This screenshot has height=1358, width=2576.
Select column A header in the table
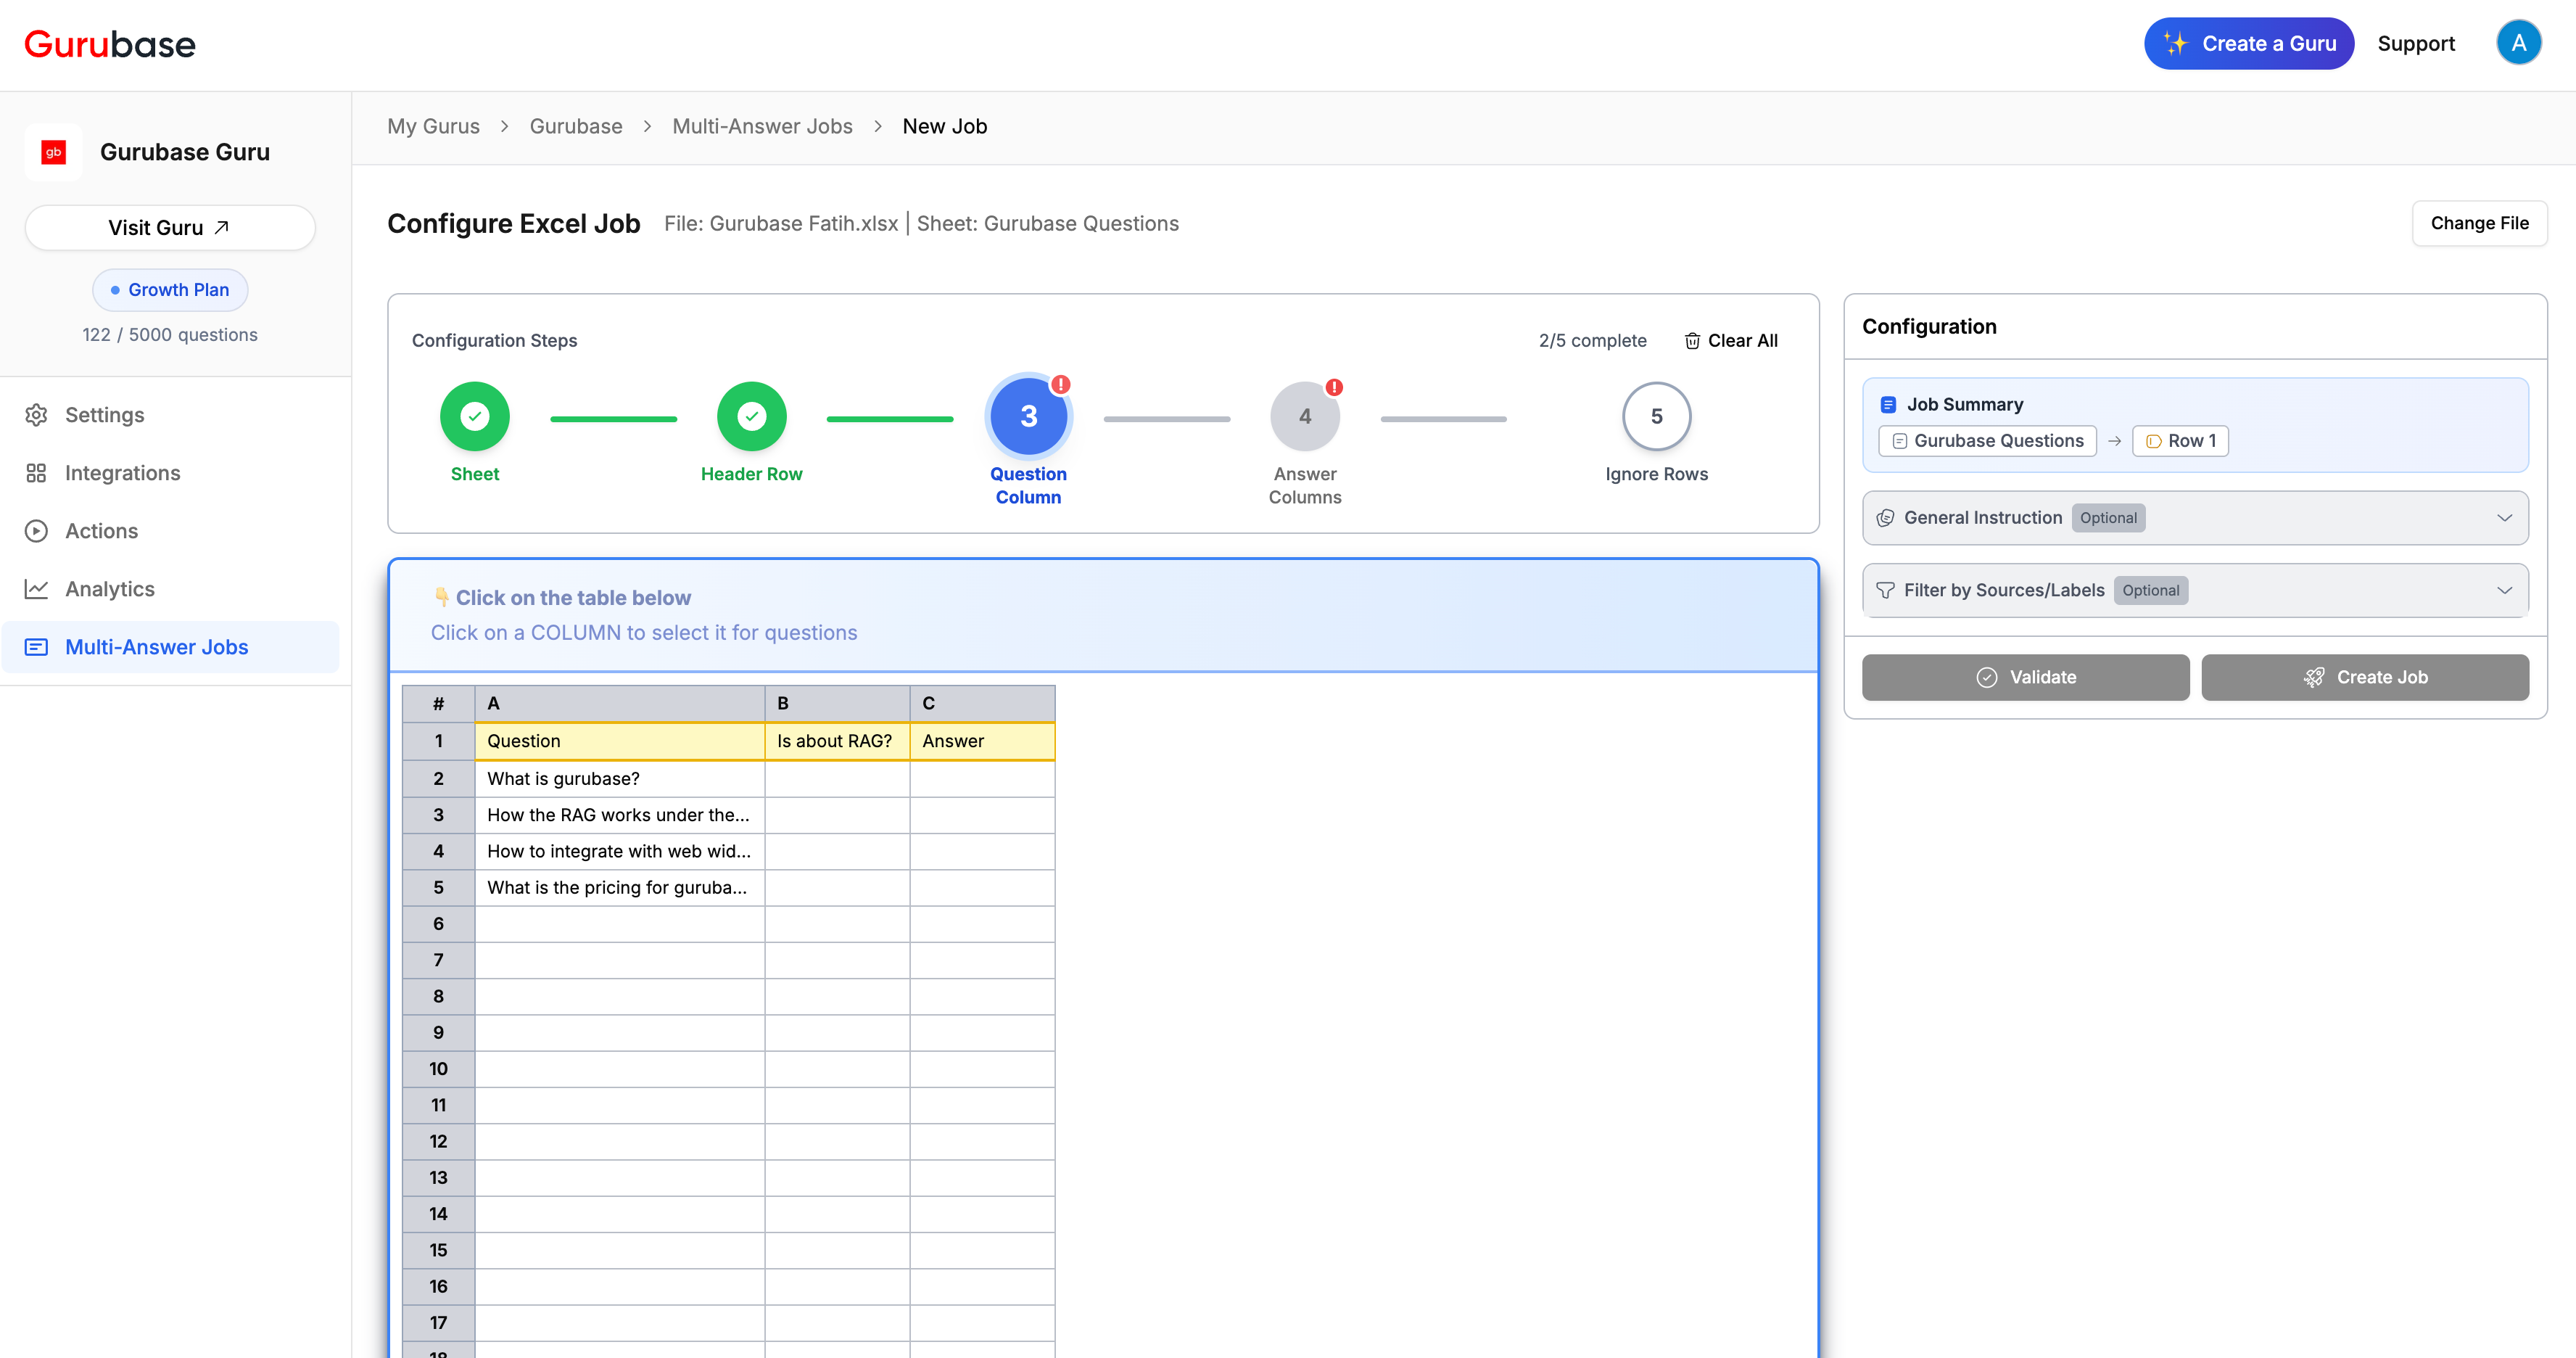click(619, 703)
